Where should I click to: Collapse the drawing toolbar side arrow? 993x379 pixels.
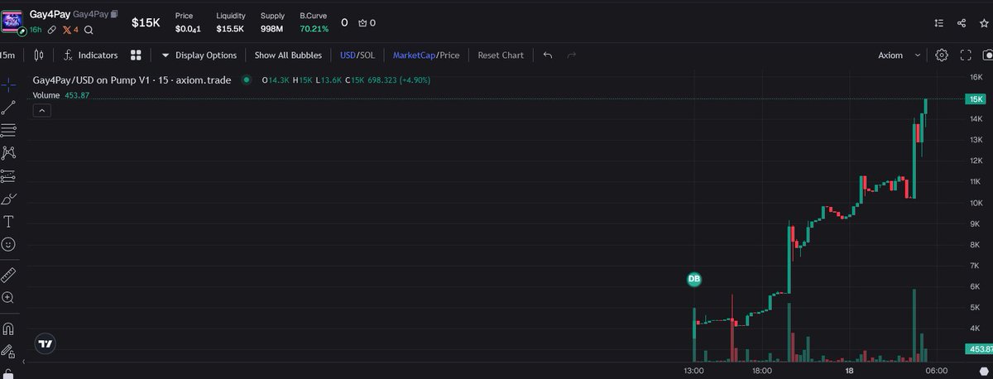(23, 363)
